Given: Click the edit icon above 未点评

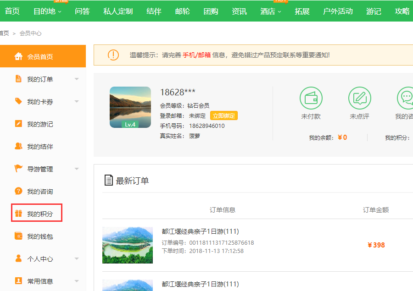Looking at the screenshot, I should click(x=359, y=98).
